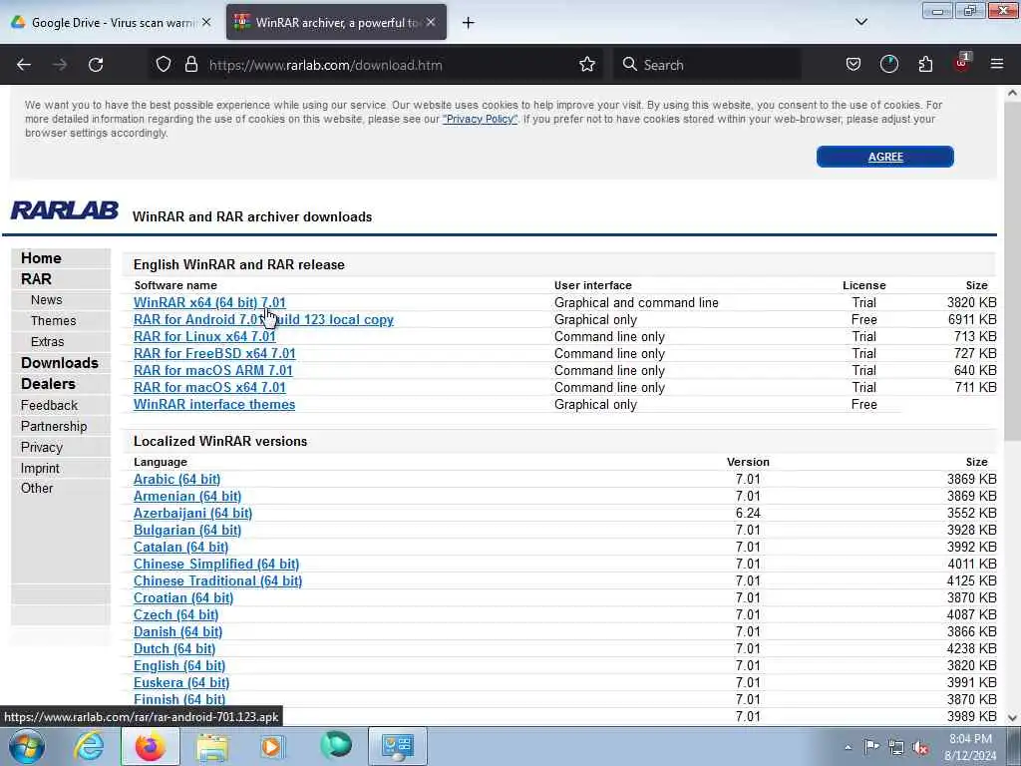Download Chinese Simplified (64 bit) version
The image size is (1021, 766).
[216, 565]
